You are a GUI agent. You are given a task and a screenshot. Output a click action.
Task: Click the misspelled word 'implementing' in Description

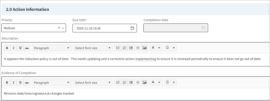click(x=146, y=59)
